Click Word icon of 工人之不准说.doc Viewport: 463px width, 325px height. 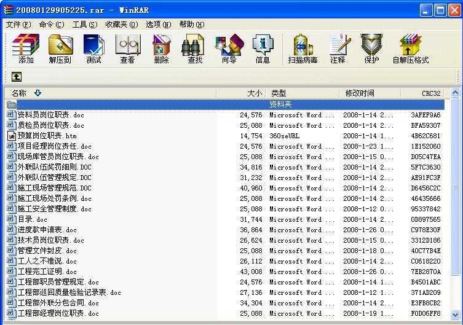click(11, 261)
